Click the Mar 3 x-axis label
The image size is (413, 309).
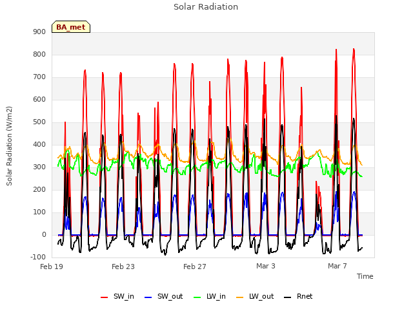coord(266,266)
